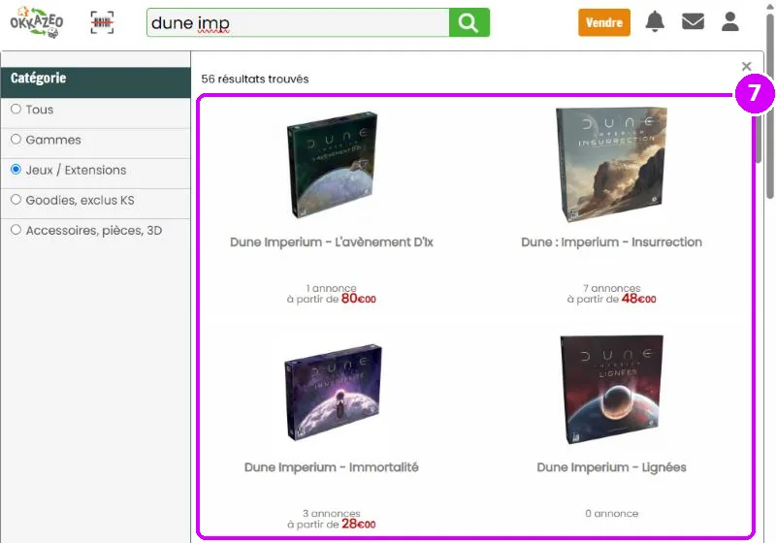776x543 pixels.
Task: Click the '7 annonces' text
Action: point(612,288)
